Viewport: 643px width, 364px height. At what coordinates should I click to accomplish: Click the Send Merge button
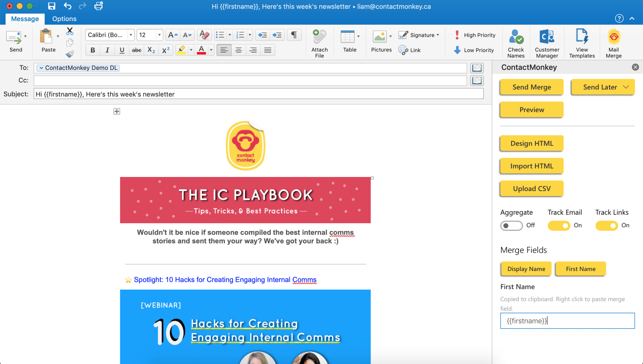point(532,87)
